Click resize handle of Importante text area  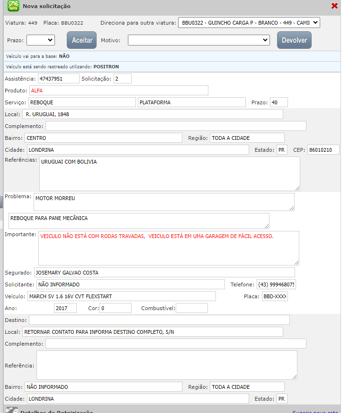click(296, 262)
